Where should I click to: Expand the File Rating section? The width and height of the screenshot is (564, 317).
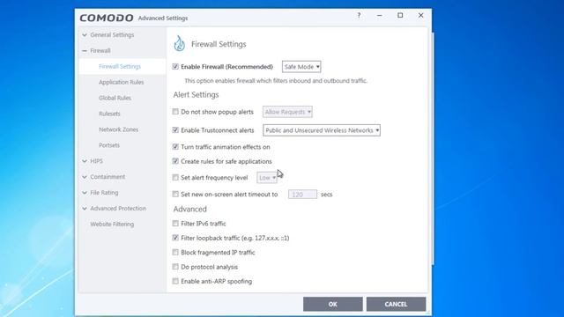85,193
